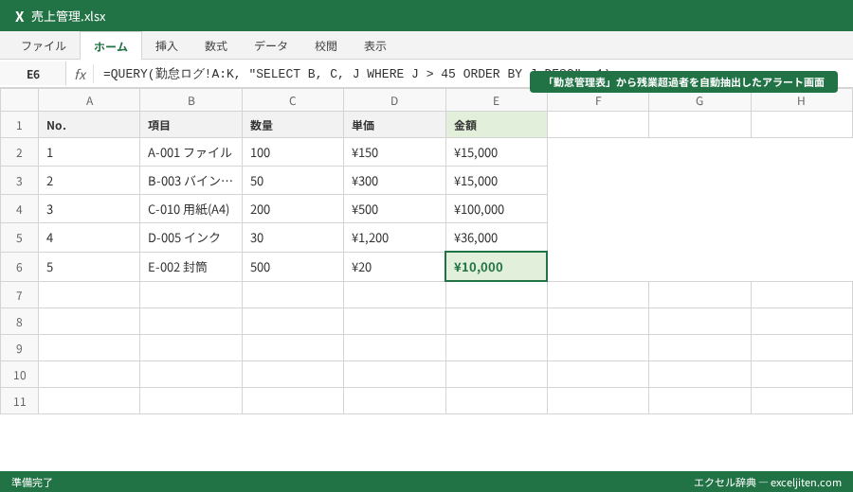The height and width of the screenshot is (492, 853).
Task: Select column E header
Action: (496, 101)
